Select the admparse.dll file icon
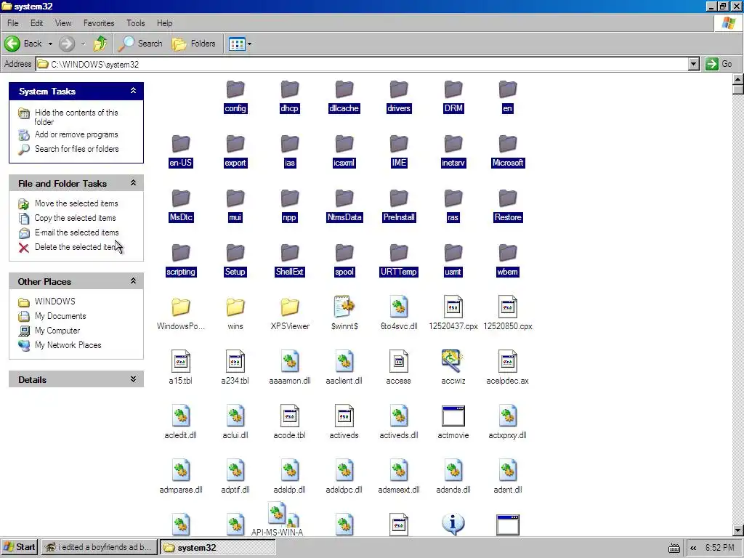 pyautogui.click(x=181, y=471)
